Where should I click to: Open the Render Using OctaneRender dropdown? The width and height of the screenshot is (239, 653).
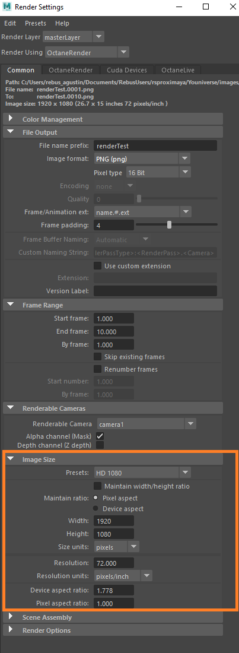tap(87, 52)
